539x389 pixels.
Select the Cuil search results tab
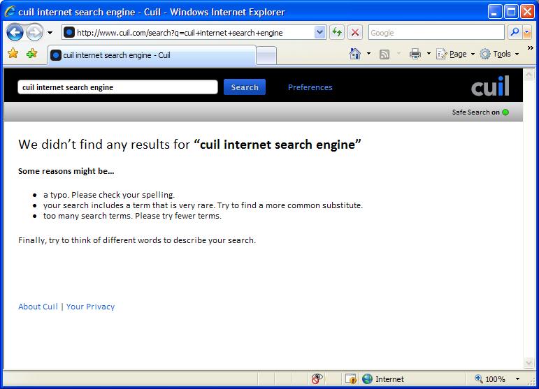click(152, 55)
